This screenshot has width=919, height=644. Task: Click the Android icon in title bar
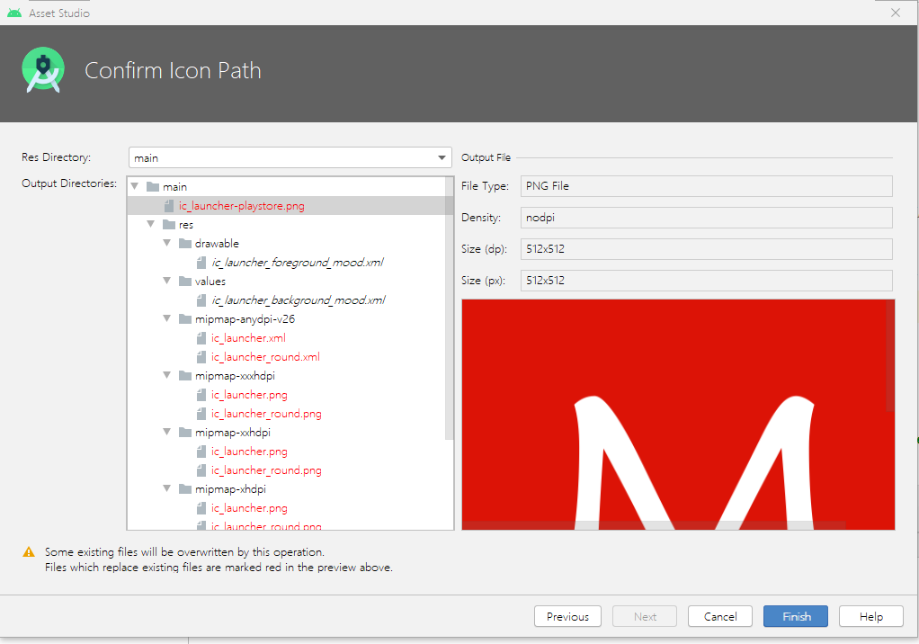pos(13,13)
